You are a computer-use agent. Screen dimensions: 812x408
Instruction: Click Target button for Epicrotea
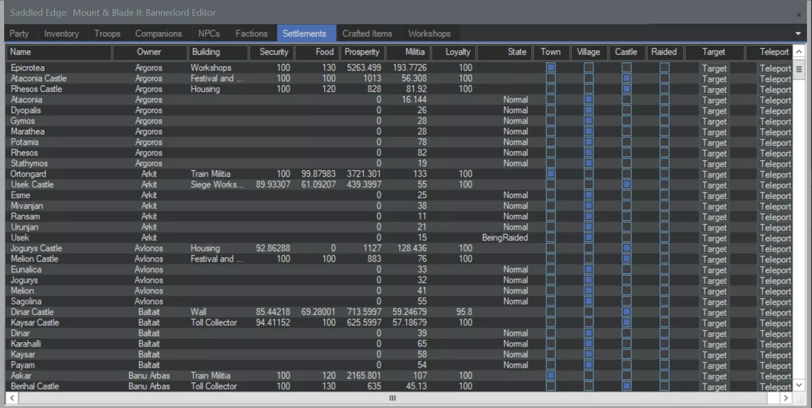click(714, 68)
